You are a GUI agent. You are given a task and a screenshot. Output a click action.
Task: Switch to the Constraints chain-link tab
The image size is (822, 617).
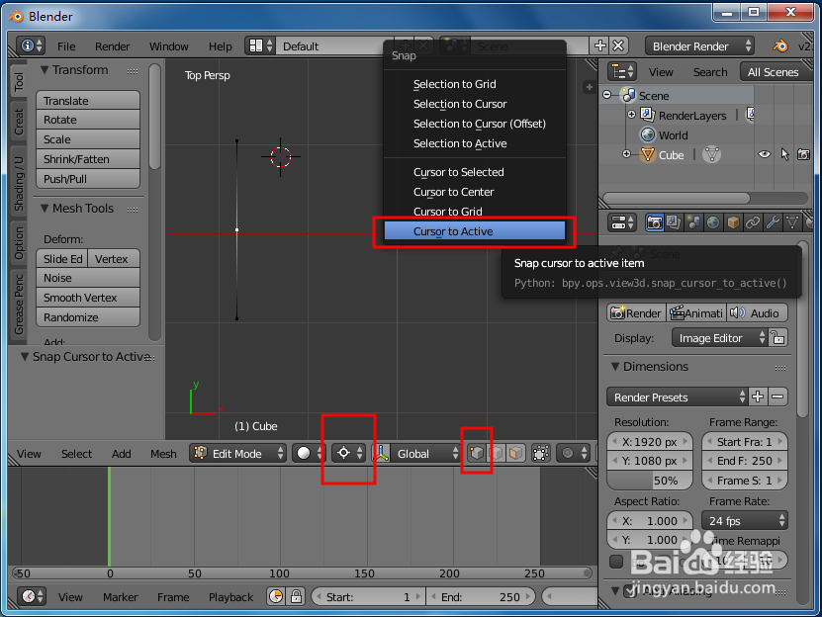pyautogui.click(x=753, y=222)
